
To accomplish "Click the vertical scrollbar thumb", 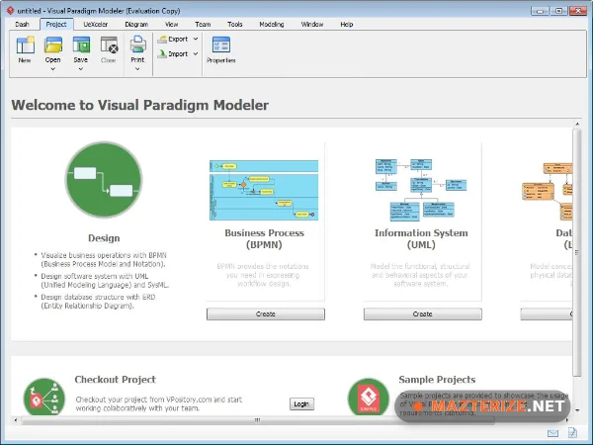I will (577, 252).
